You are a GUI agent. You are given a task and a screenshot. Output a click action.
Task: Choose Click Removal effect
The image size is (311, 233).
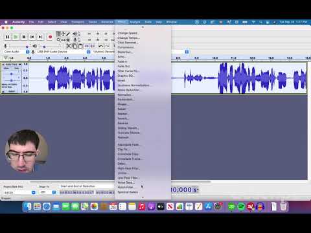143,43
